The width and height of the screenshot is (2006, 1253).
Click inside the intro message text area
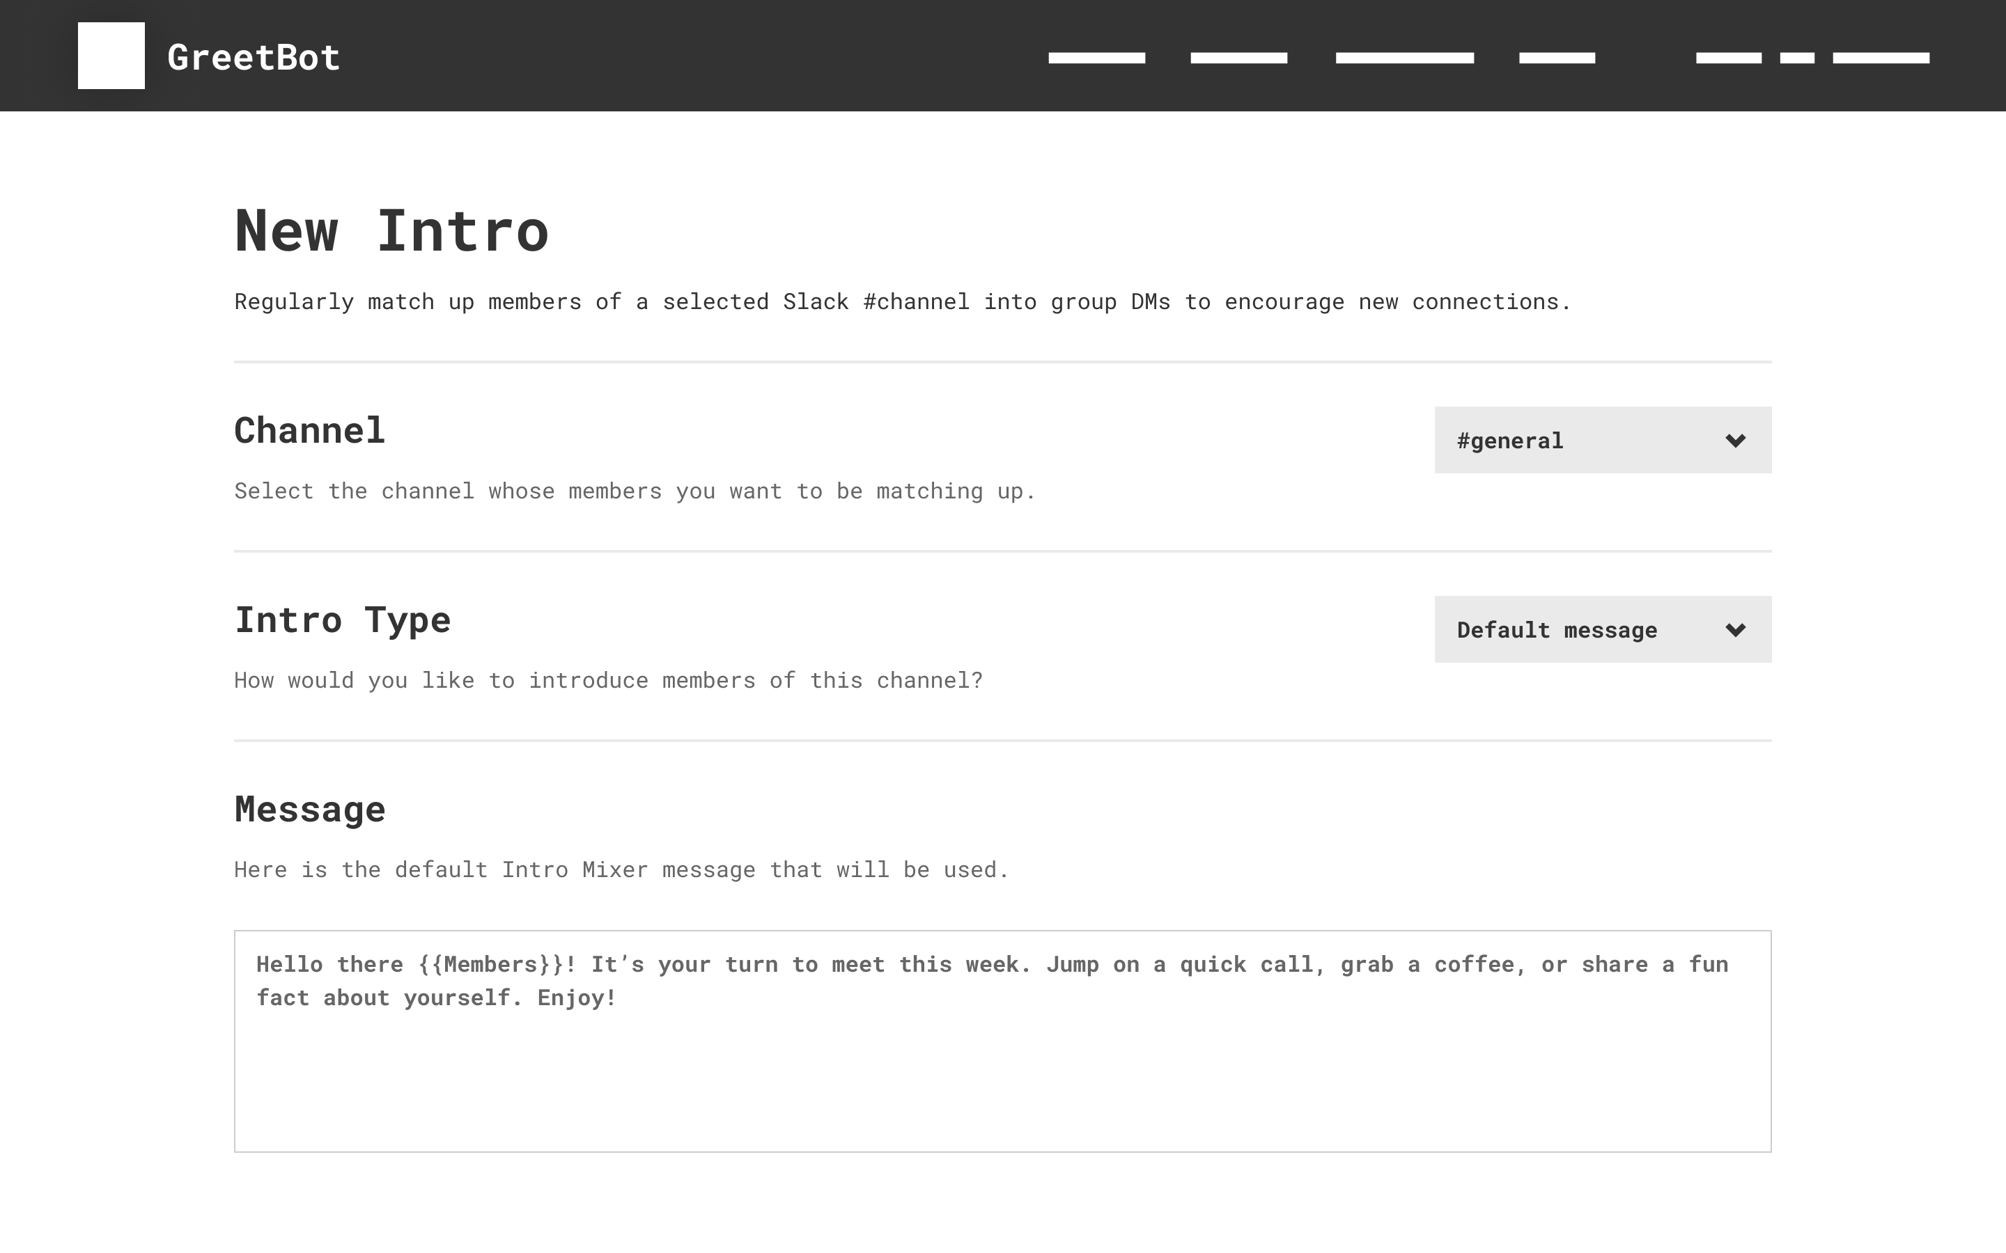(1002, 1041)
